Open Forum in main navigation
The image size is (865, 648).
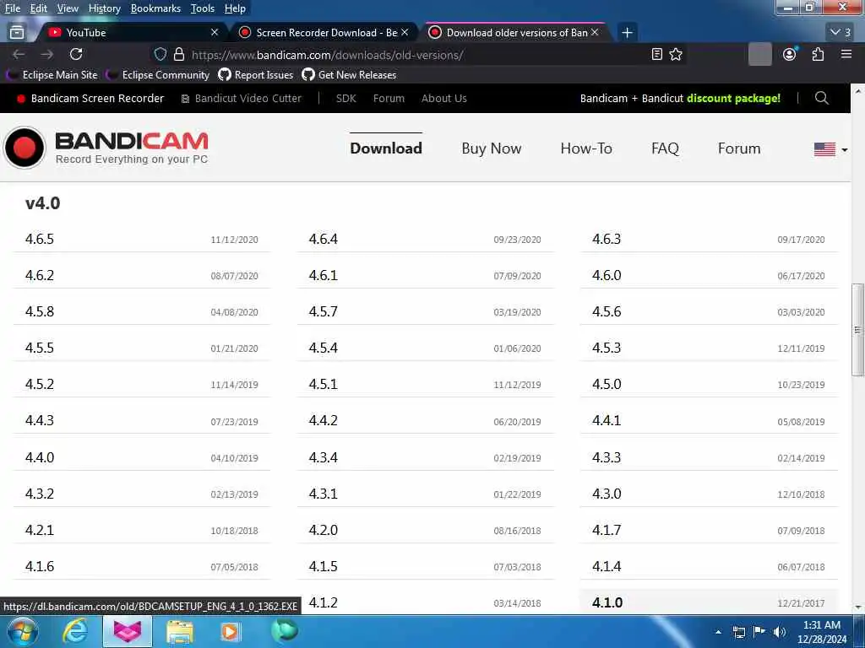(x=739, y=148)
